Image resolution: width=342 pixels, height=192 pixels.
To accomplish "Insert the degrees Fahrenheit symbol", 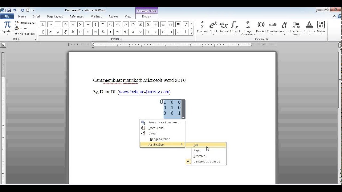I will [x=118, y=32].
